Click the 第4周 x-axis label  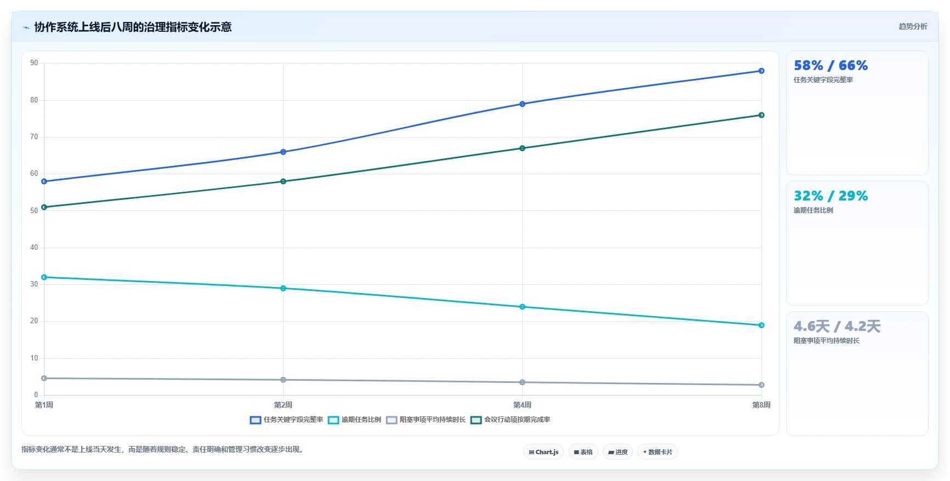522,405
